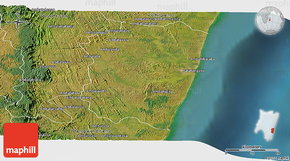Pick the Ambalatraka place label
Viewport: 290px width, 161px height.
tap(30, 80)
